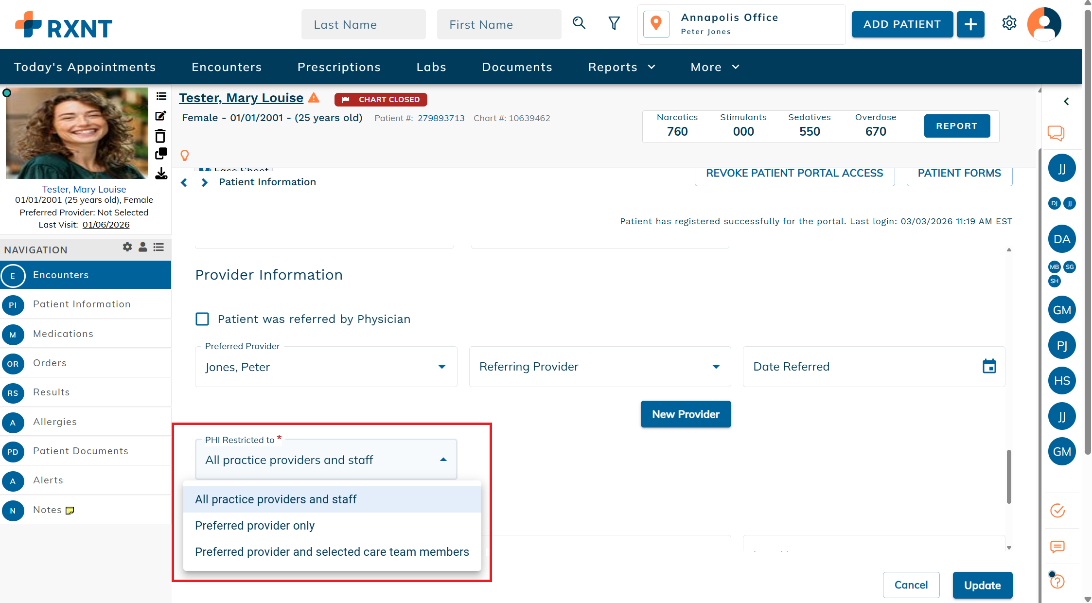Click the patient search magnifier icon
Screen dimensions: 1092x603
[x=579, y=23]
